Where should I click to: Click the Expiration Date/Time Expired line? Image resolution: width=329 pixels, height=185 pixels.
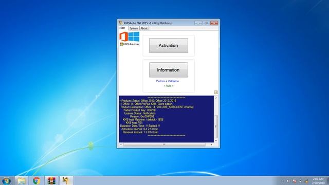pyautogui.click(x=140, y=126)
